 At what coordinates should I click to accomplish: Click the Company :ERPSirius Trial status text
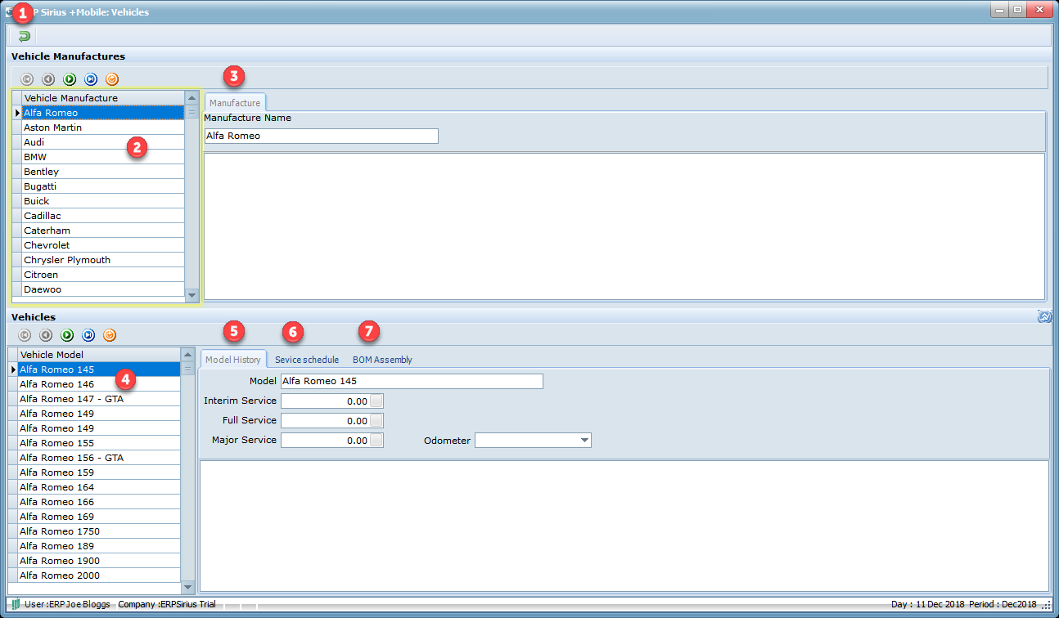point(169,604)
